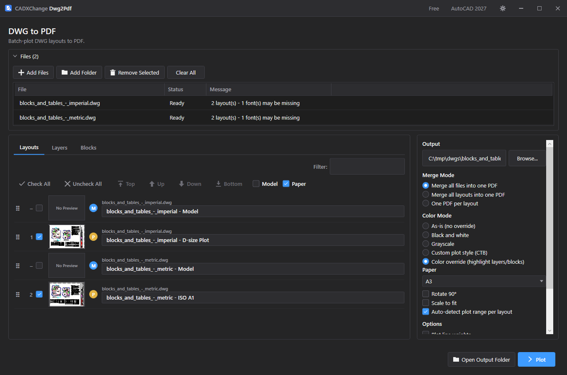Click the output path text field
This screenshot has height=375, width=567.
(464, 158)
